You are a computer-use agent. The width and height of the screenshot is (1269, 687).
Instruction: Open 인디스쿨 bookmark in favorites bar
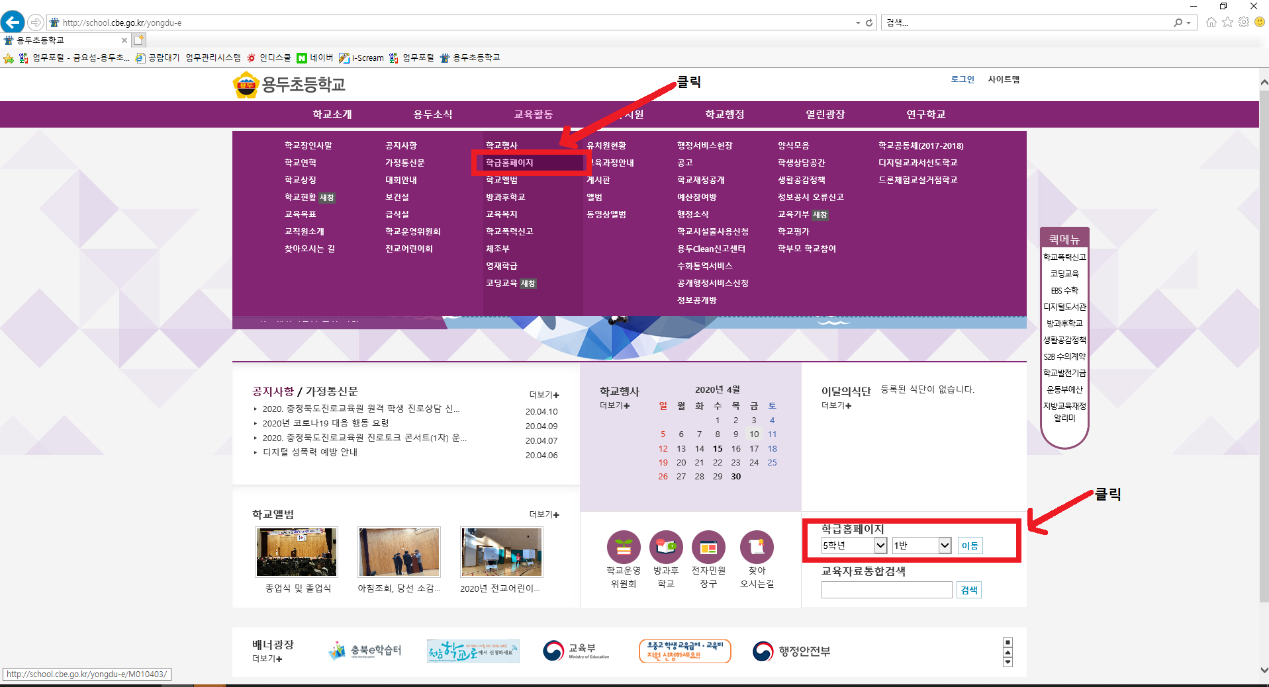[268, 58]
